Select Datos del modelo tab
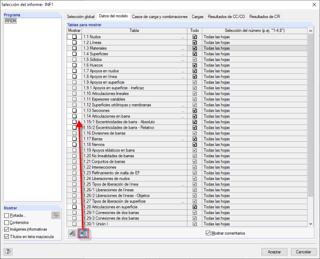Viewport: 320px width, 259px height. point(113,16)
